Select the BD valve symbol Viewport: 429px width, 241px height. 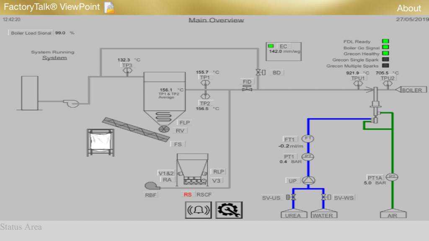[x=261, y=72]
